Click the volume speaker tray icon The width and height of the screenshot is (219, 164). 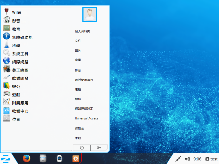pos(187,159)
